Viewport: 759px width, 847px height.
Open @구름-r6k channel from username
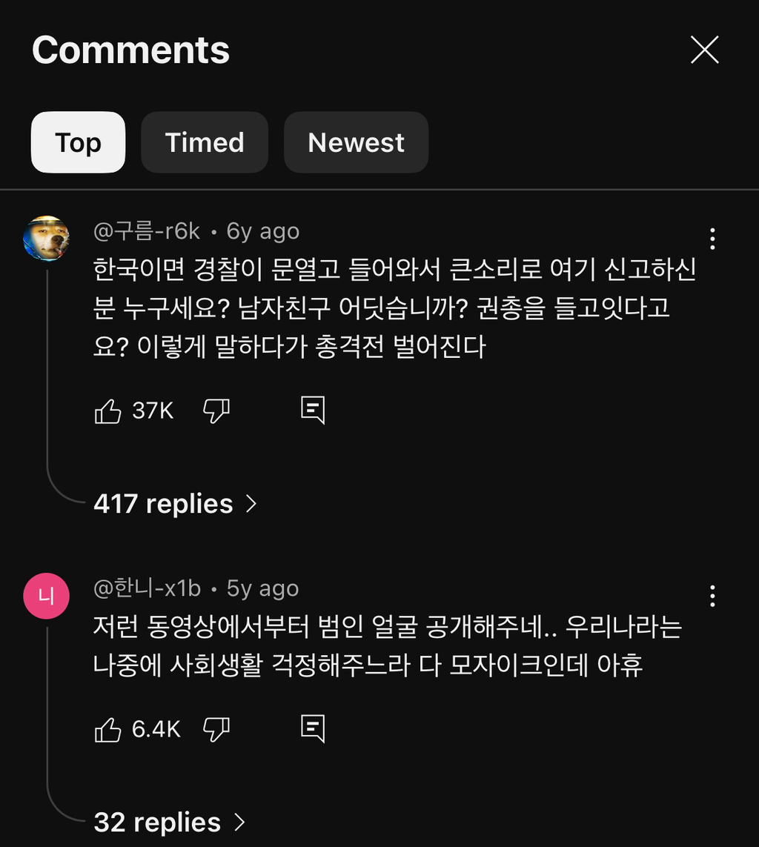tap(147, 231)
